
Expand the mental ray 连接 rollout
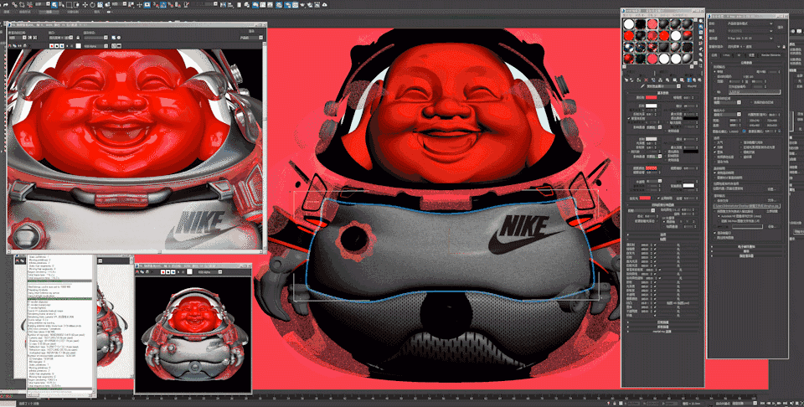point(664,332)
